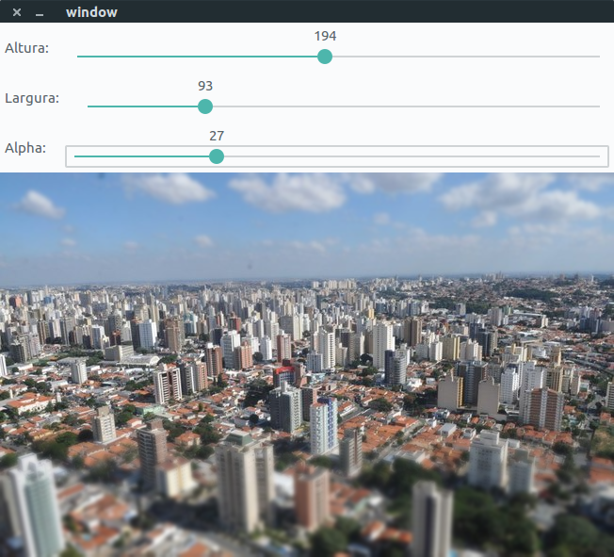614x557 pixels.
Task: Grab the Altura slider handle
Action: pos(325,57)
